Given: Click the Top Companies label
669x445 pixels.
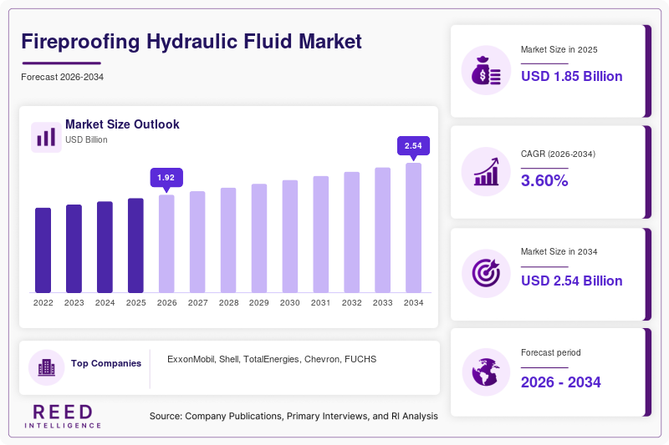Looking at the screenshot, I should (x=106, y=363).
